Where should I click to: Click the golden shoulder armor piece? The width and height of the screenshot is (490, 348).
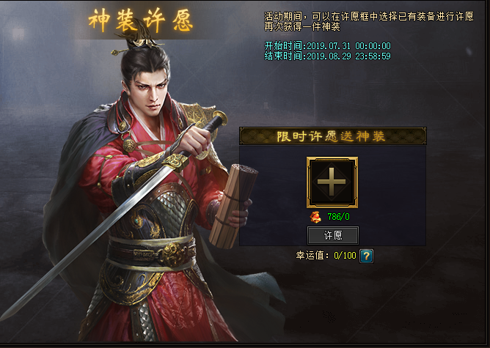200,117
